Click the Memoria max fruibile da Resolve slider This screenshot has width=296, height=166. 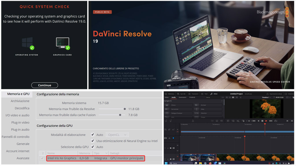(112, 109)
